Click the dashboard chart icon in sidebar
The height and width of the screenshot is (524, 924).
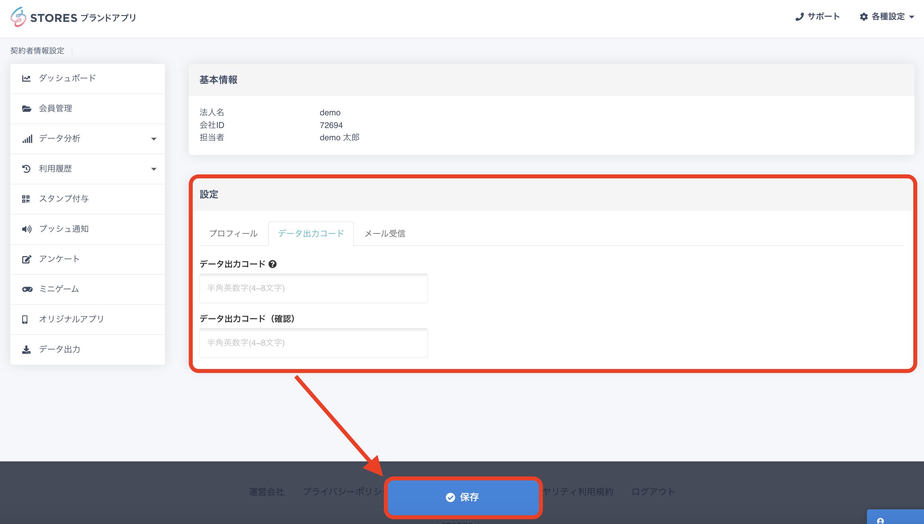[26, 78]
